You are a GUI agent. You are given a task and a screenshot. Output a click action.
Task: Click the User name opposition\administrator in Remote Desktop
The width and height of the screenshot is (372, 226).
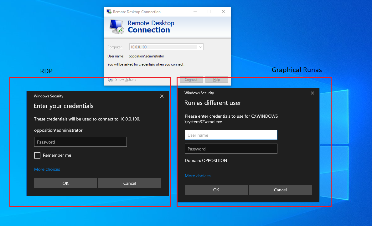(146, 56)
